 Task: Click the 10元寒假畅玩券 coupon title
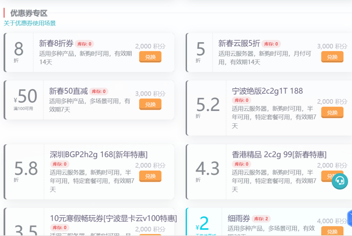[x=113, y=218]
